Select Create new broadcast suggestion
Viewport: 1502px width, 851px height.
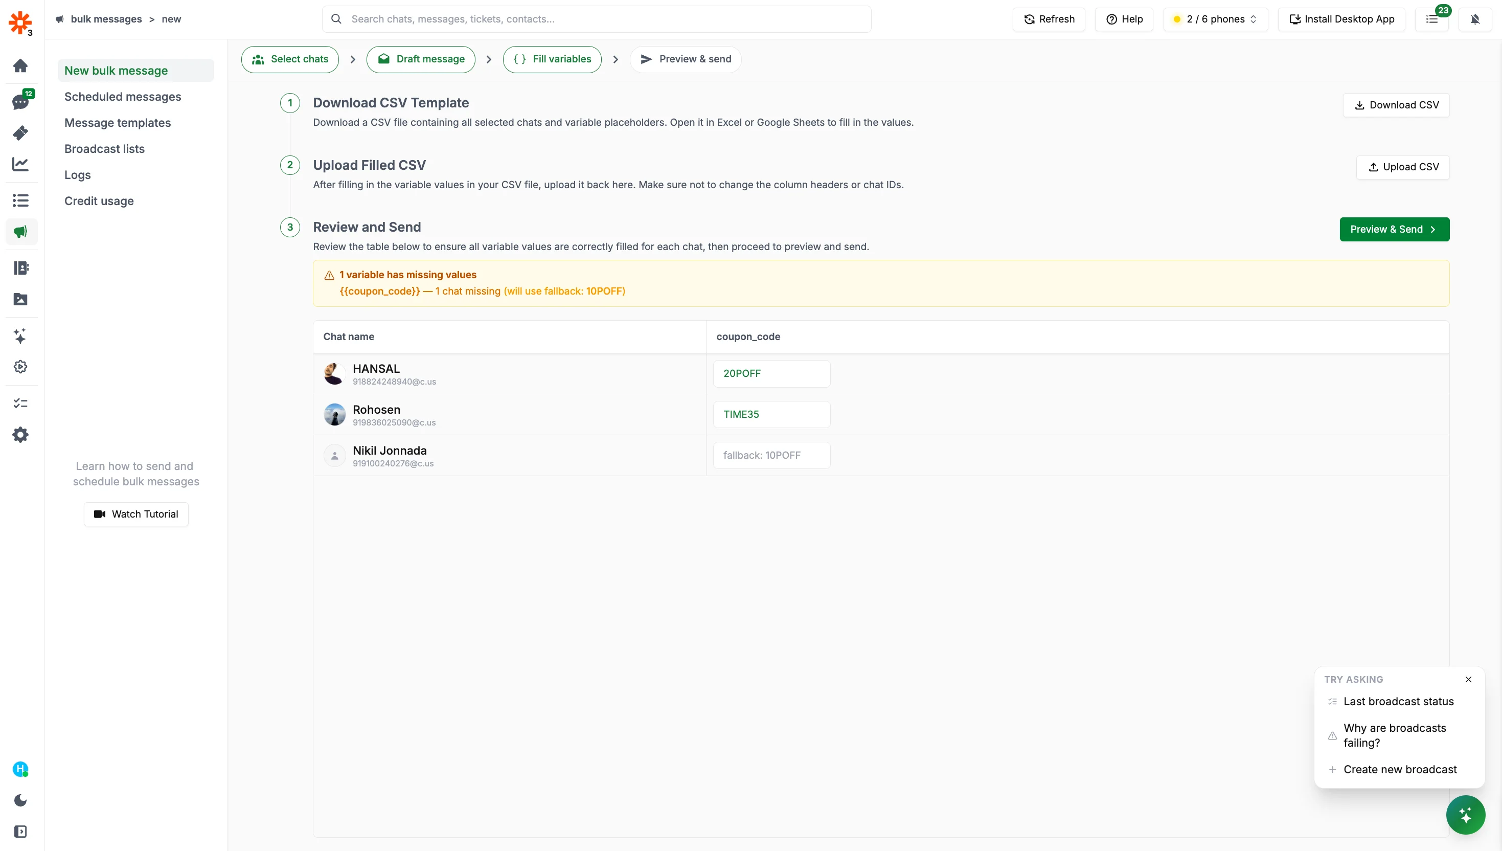(x=1399, y=769)
